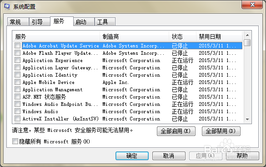Tick the ASP.NET 状态服务 checkbox
The width and height of the screenshot is (266, 167).
tap(17, 97)
